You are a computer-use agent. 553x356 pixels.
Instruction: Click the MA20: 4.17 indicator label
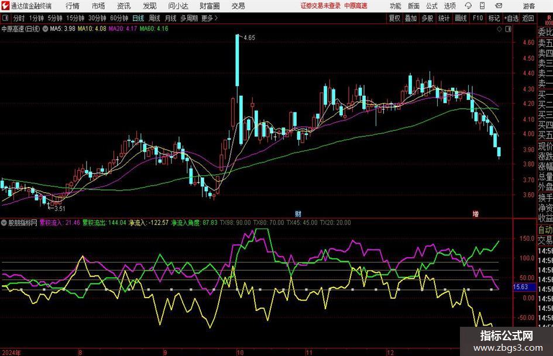[123, 29]
